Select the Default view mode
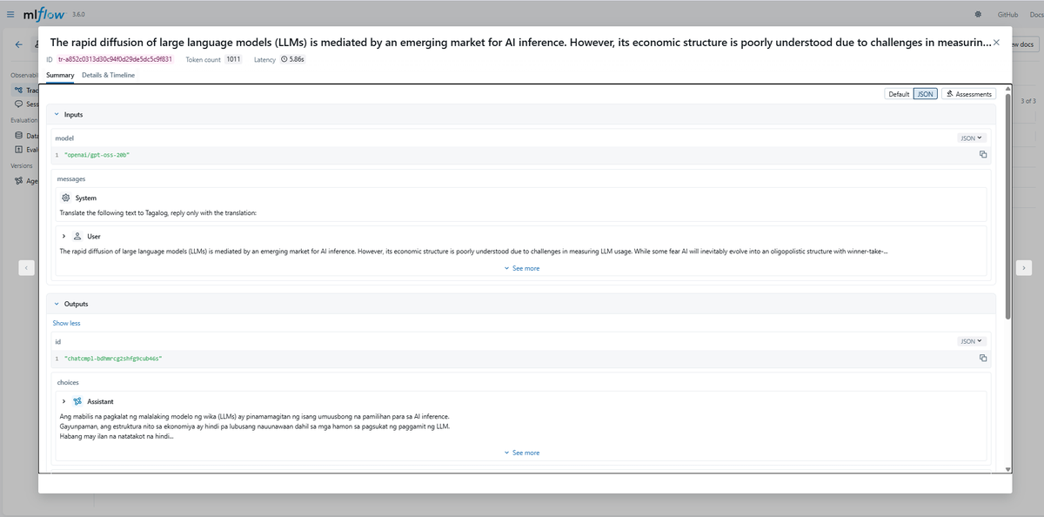This screenshot has width=1044, height=517. click(x=899, y=94)
